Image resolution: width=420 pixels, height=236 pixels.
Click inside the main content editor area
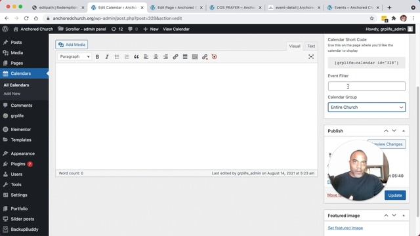click(186, 117)
